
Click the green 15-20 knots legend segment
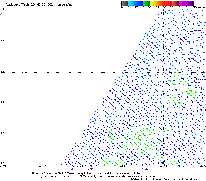146,3
